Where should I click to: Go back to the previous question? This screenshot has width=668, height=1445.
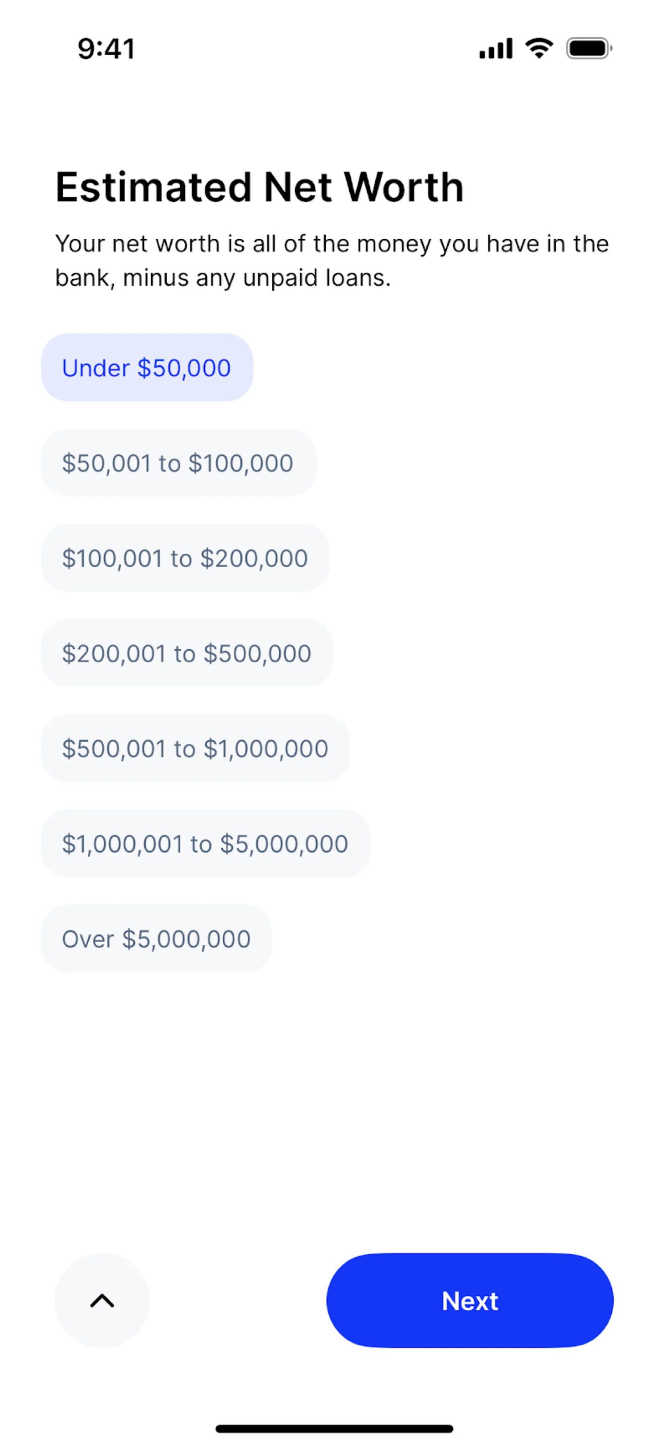click(102, 1300)
